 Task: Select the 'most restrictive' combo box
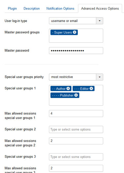point(76,77)
